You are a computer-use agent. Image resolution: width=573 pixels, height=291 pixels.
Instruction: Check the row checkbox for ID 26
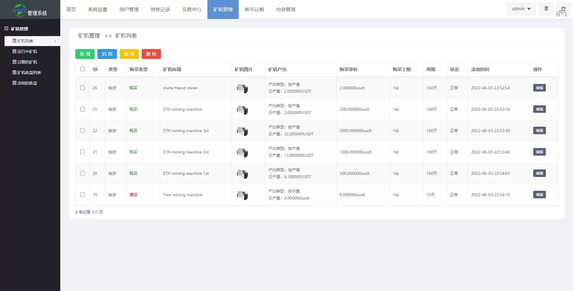pyautogui.click(x=82, y=88)
